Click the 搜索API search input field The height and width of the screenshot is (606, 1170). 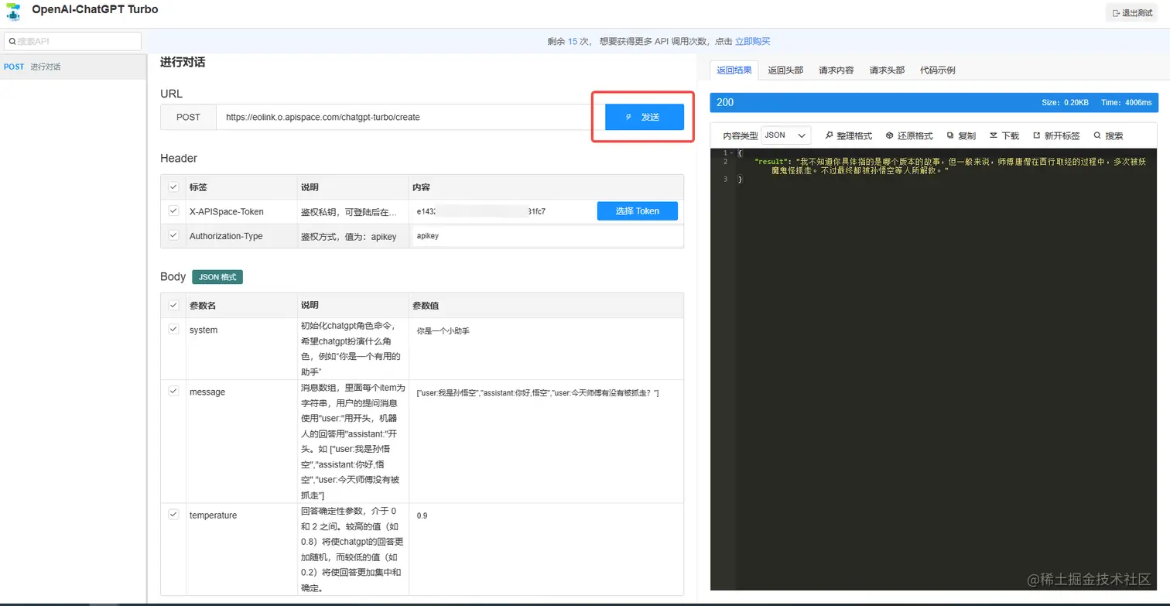[73, 42]
